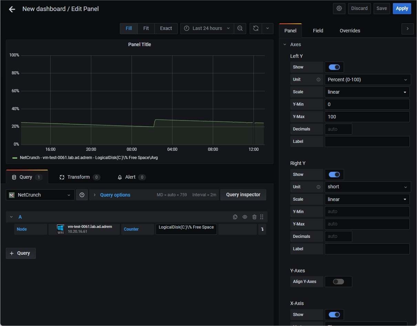Disable Left Y axis Show switch
Image resolution: width=417 pixels, height=326 pixels.
click(334, 67)
